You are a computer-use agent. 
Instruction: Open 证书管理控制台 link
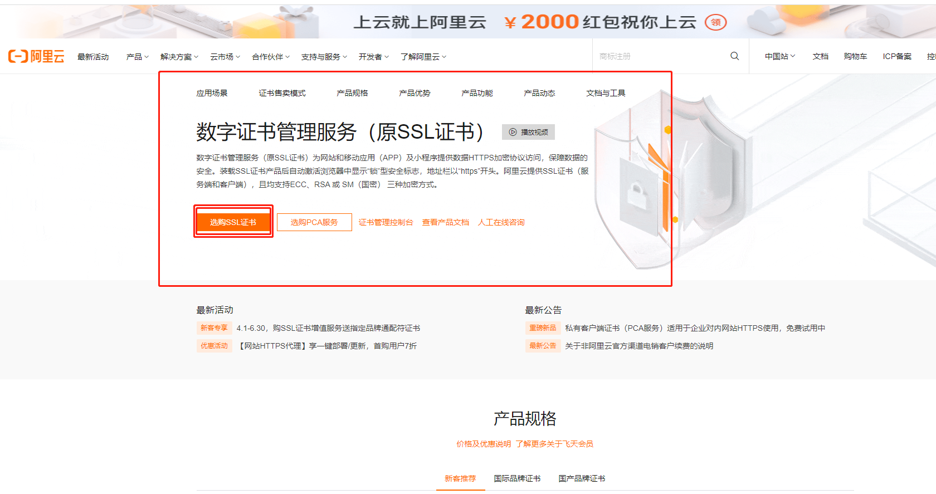(386, 222)
